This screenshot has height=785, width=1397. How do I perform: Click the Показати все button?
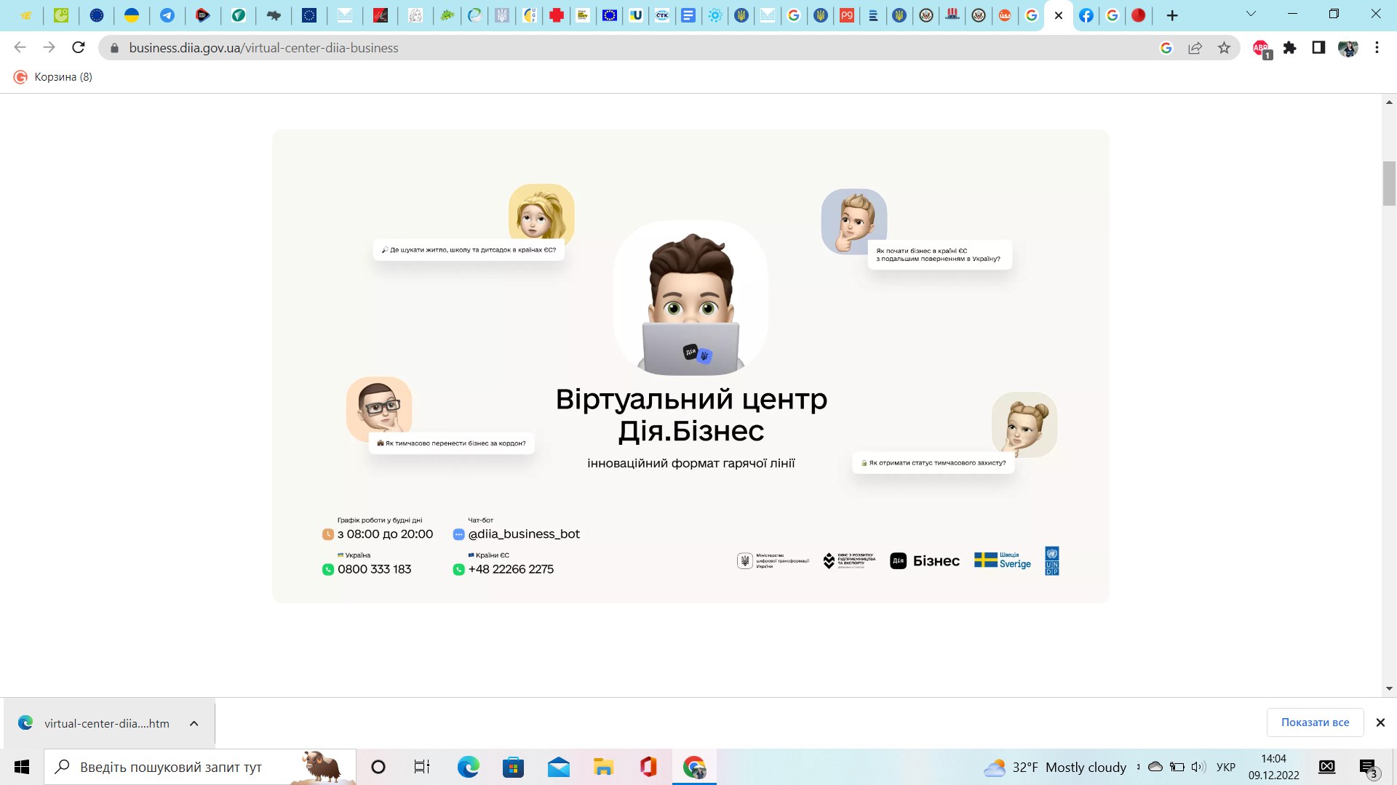click(x=1315, y=722)
